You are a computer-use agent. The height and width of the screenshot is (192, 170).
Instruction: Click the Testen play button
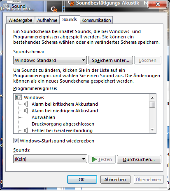point(102,159)
